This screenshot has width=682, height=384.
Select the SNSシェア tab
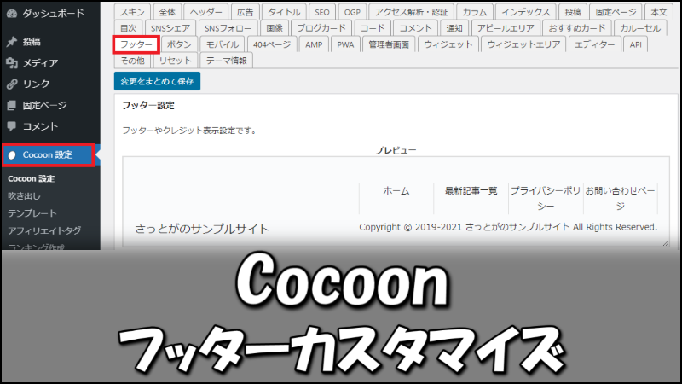pyautogui.click(x=170, y=28)
